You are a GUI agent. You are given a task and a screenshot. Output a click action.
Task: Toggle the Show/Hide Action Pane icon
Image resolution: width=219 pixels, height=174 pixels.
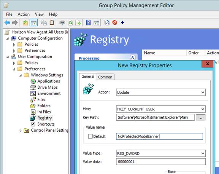96,23
